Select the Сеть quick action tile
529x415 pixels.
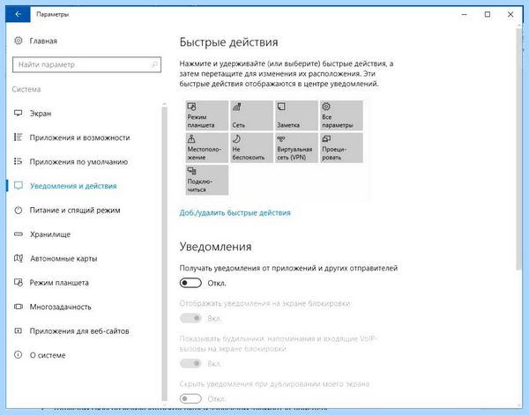pos(251,115)
